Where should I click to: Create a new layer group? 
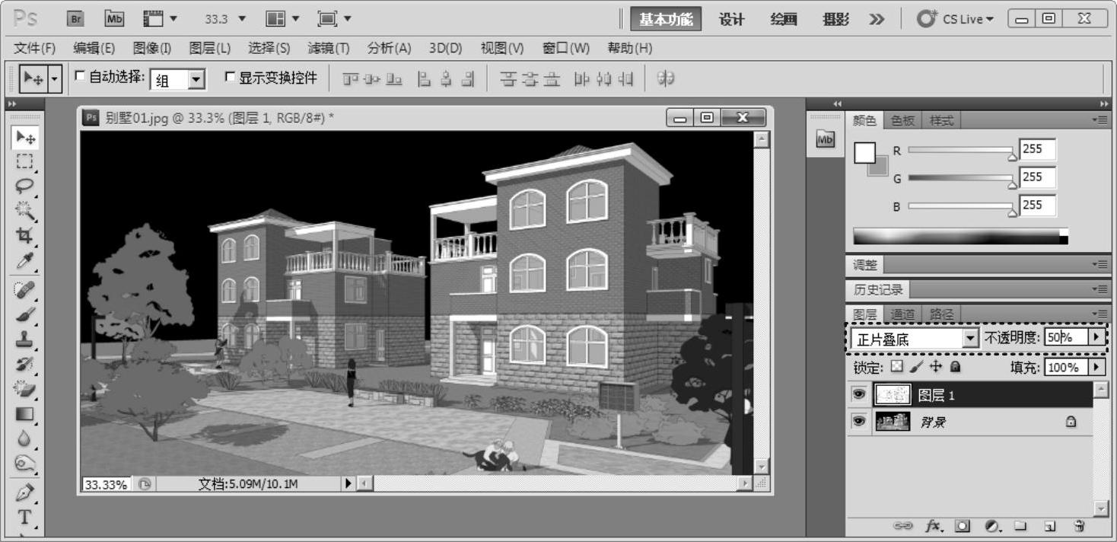point(1020,526)
